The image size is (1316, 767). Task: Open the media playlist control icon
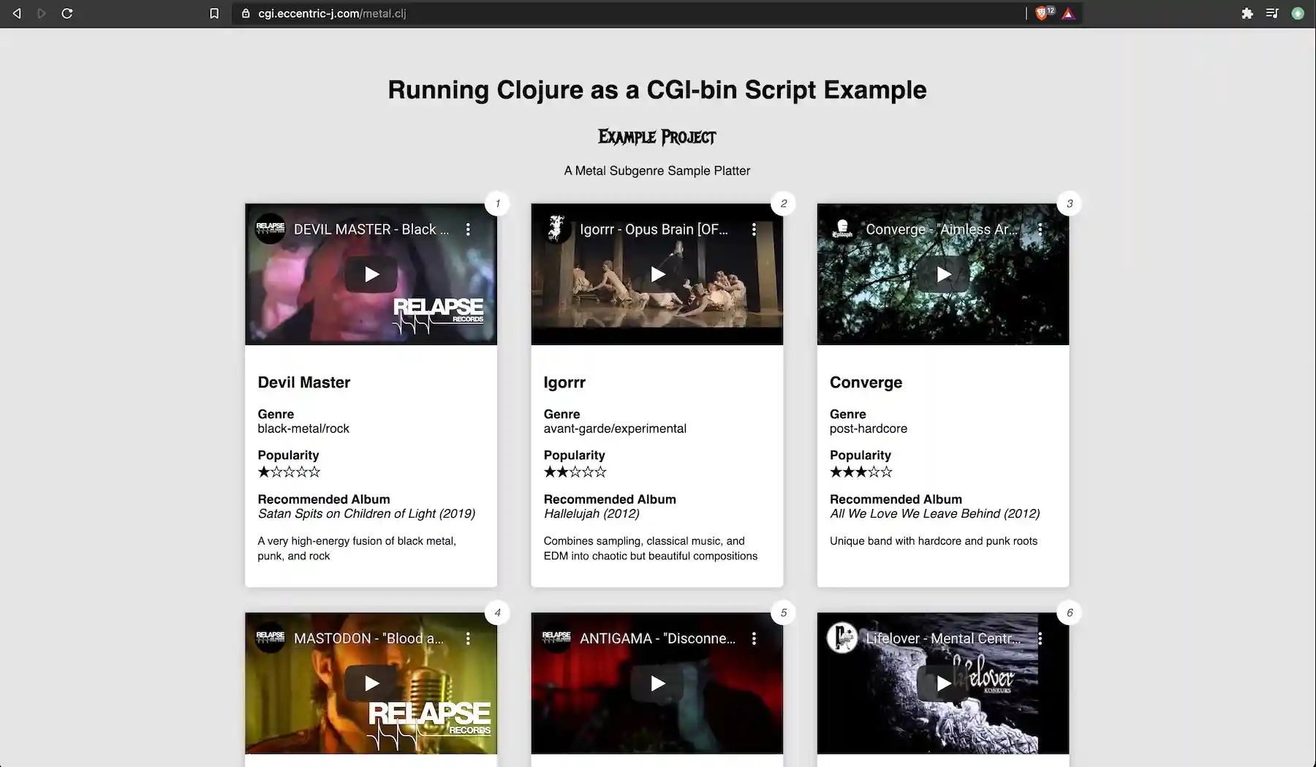click(1272, 13)
